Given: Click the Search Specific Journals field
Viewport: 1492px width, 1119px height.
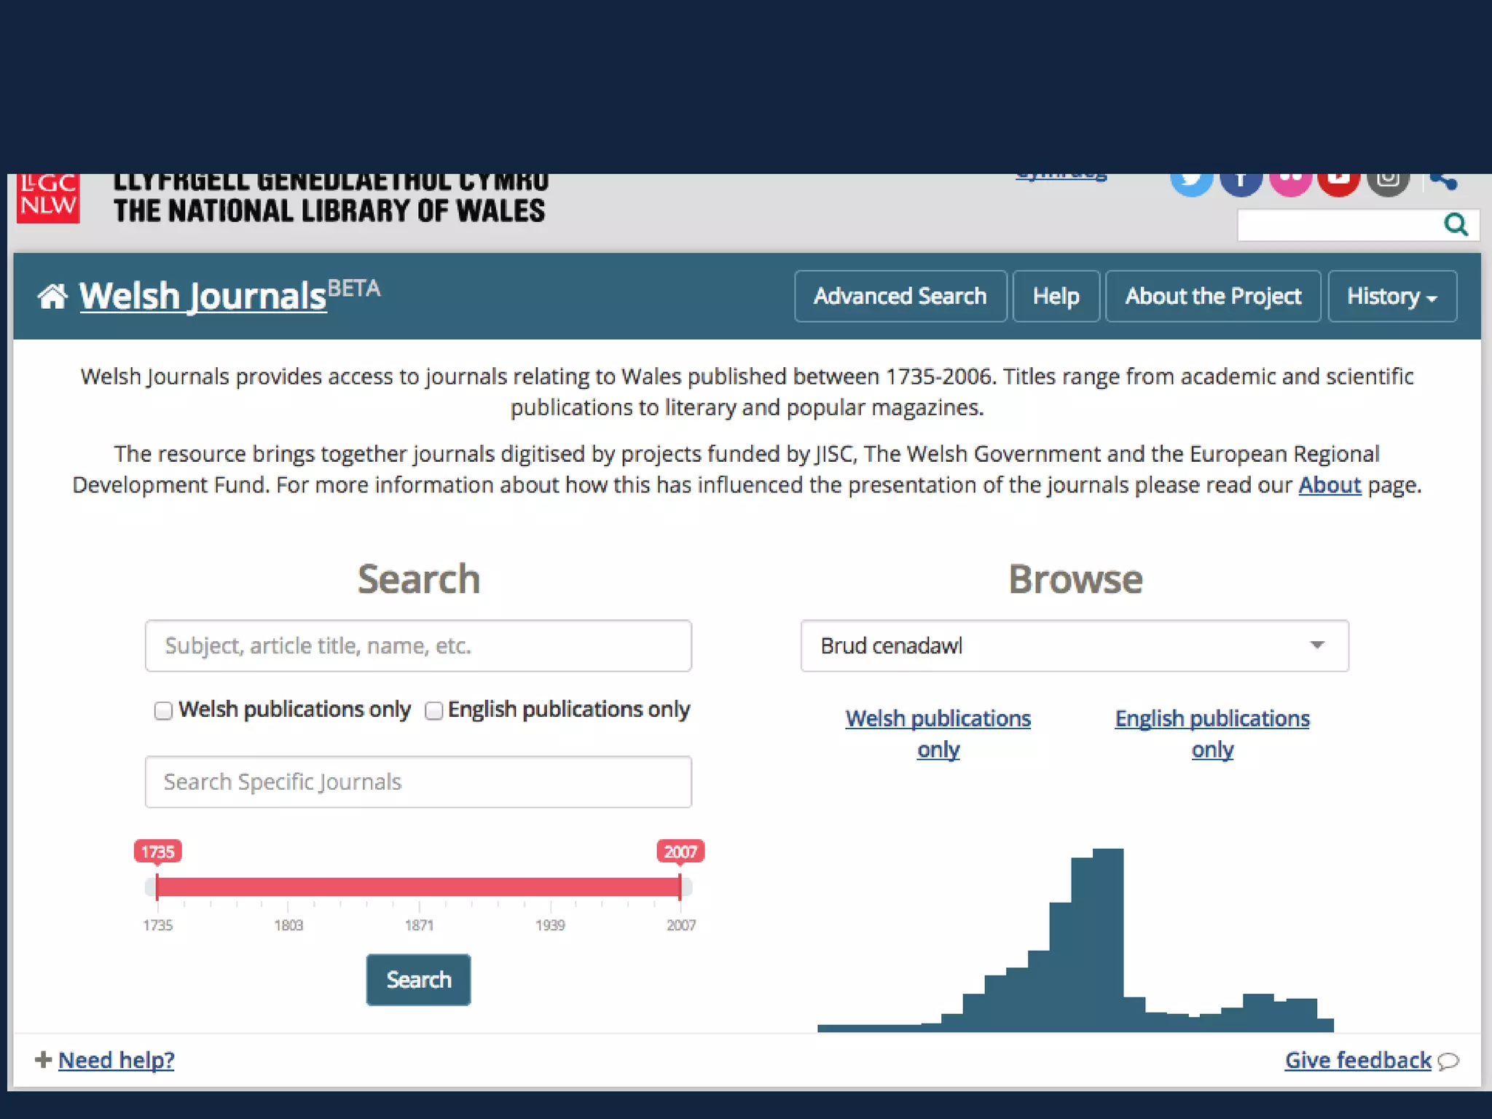Looking at the screenshot, I should 418,782.
